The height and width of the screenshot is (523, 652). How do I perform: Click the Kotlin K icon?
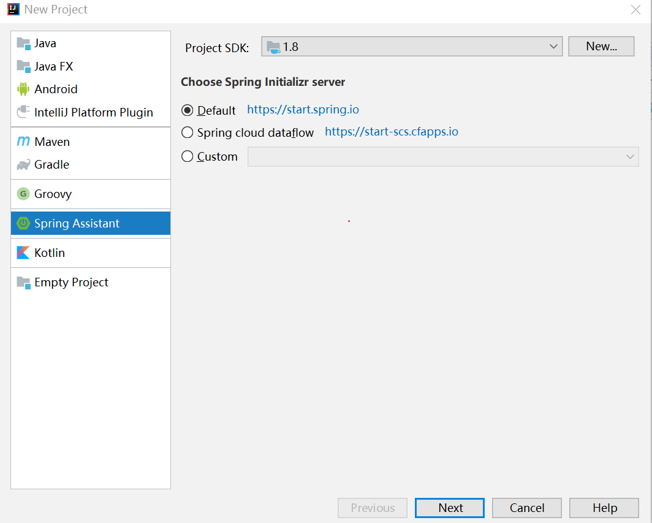pyautogui.click(x=23, y=253)
